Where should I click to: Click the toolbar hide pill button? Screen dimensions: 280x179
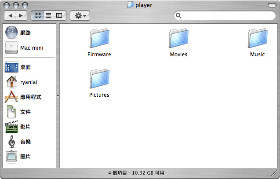click(x=272, y=5)
